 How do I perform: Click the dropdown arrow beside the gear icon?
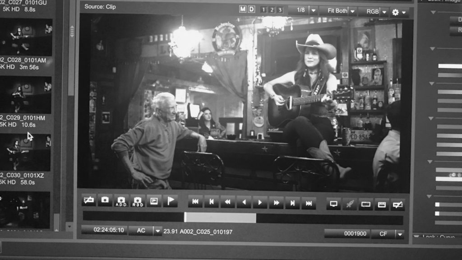pos(404,12)
